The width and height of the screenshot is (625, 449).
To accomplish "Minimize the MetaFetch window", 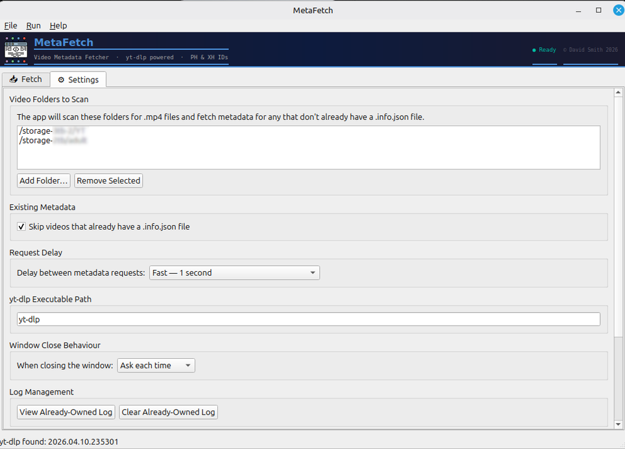I will point(578,11).
